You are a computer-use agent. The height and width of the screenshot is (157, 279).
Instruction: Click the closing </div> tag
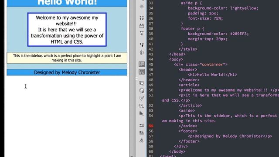tap(181, 147)
